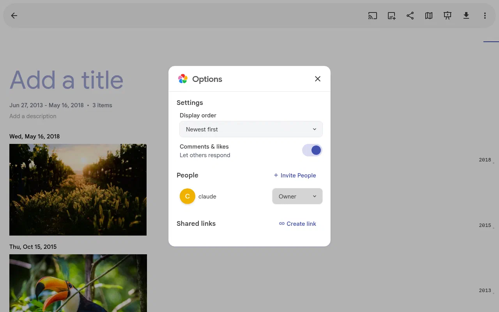This screenshot has width=499, height=312.
Task: Open the toucan photo thumbnail
Action: (x=78, y=283)
